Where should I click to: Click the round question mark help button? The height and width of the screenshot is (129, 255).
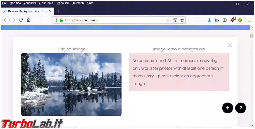click(x=240, y=108)
